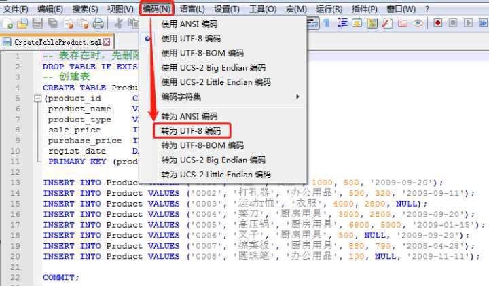Click the CreateTableProduct.sql tab file icon
The image size is (489, 286).
tap(7, 42)
